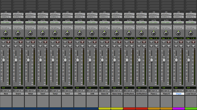Select the Tom2 track name

tap(55, 94)
